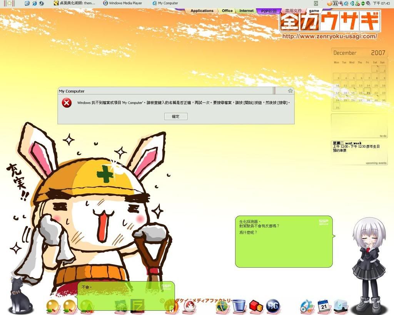Open the Internet tab
This screenshot has width=394, height=315.
pyautogui.click(x=246, y=11)
